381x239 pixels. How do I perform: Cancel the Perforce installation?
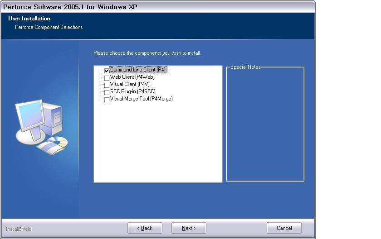(x=284, y=228)
